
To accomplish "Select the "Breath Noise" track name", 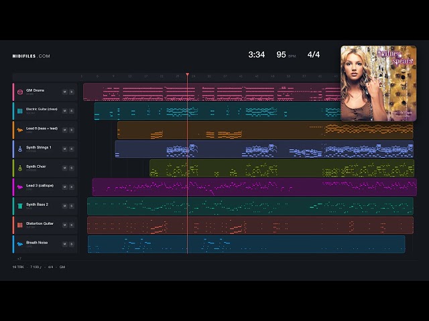I will [x=37, y=242].
